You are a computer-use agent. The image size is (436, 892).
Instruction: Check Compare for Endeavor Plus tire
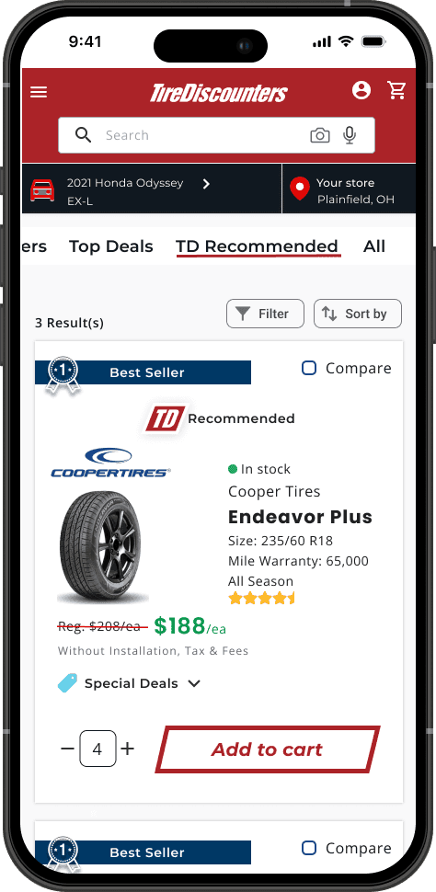(308, 368)
